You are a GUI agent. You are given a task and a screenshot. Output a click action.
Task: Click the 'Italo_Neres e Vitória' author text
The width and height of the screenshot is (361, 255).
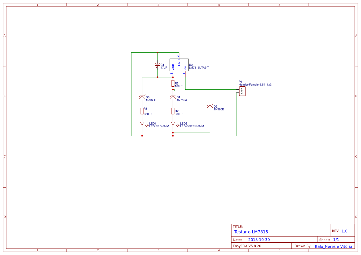(x=334, y=246)
